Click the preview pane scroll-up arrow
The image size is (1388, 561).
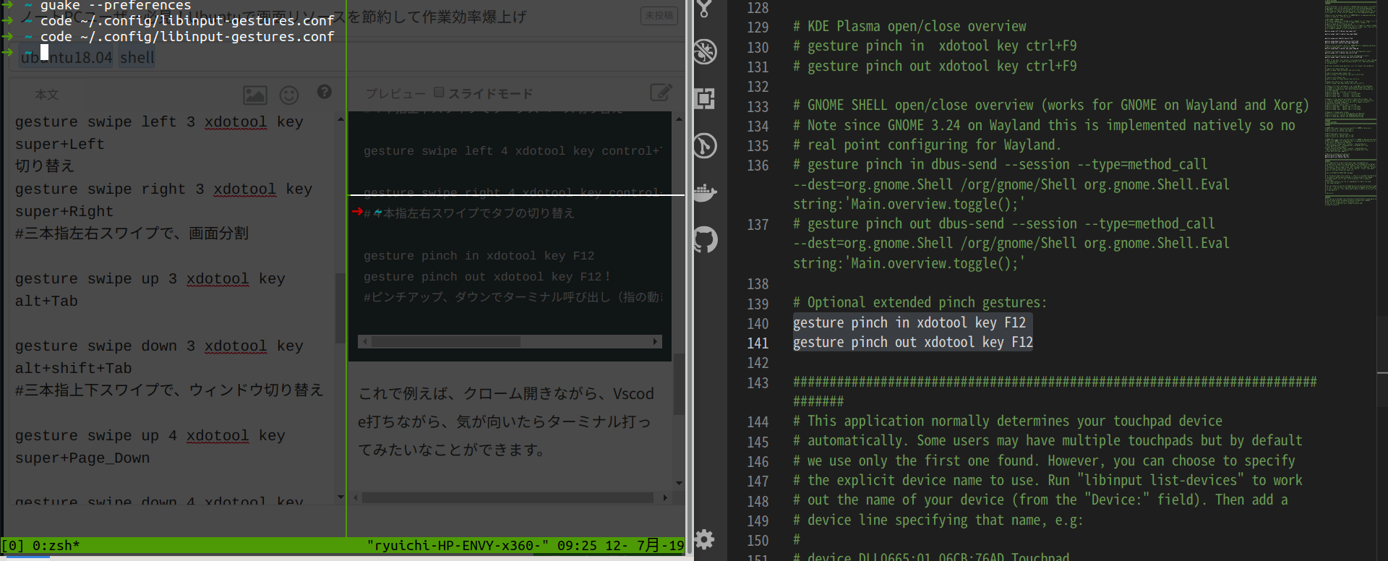click(679, 119)
